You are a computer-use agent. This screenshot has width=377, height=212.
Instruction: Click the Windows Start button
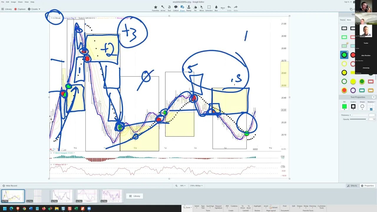click(x=5, y=208)
